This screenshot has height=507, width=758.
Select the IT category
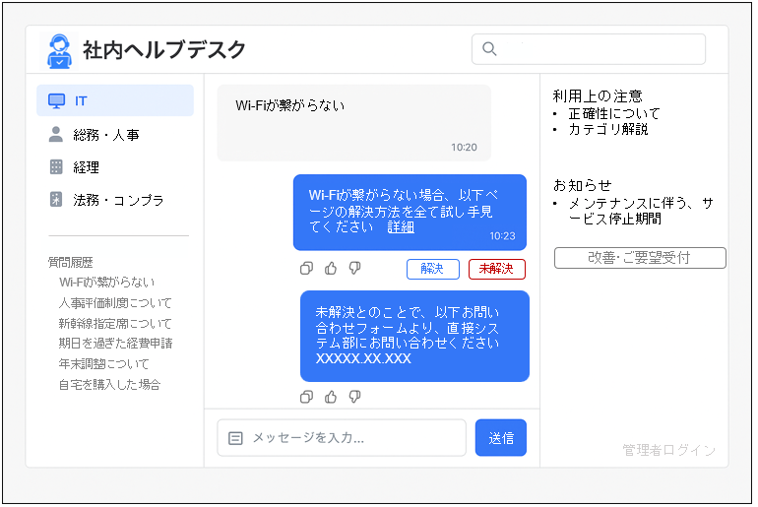point(115,100)
